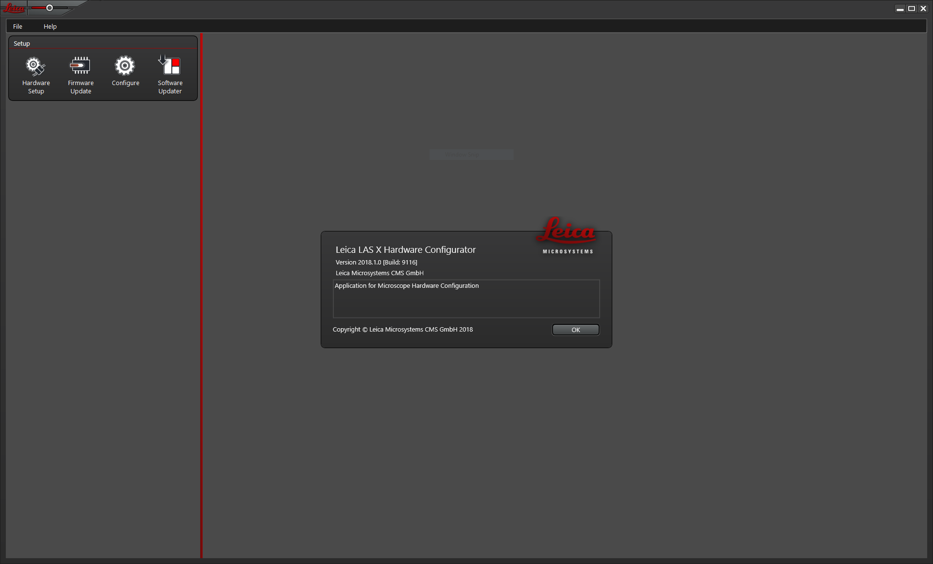Click the copyright Leica Microsystems 2018 text
933x564 pixels.
pyautogui.click(x=402, y=329)
